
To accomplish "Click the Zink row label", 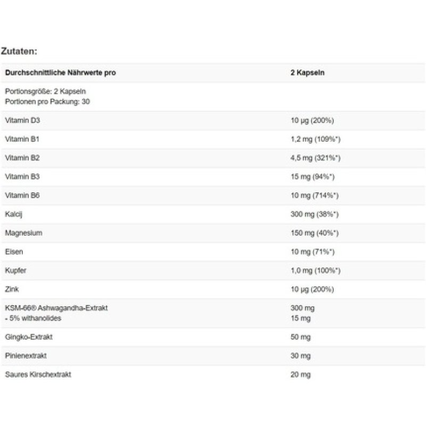I will pyautogui.click(x=11, y=289).
